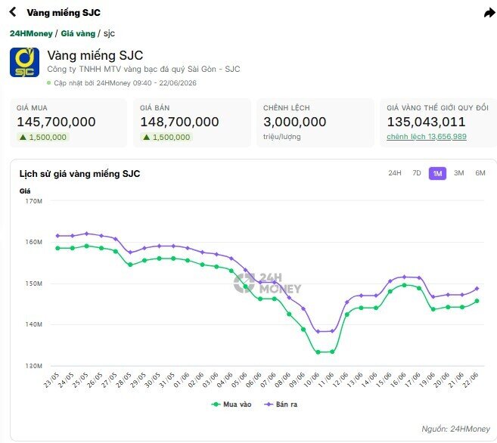Click the SJC logo image
Screen dimensions: 497x443
coord(24,62)
